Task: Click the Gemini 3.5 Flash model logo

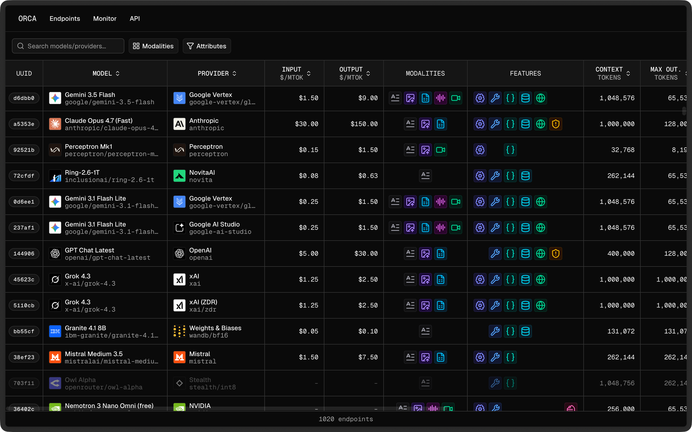Action: pyautogui.click(x=55, y=98)
